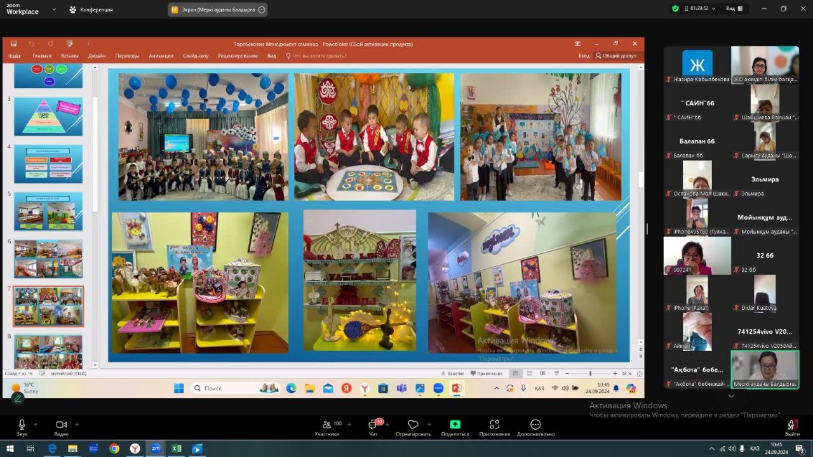Click the Windows Start button on bottom taskbar

click(9, 448)
